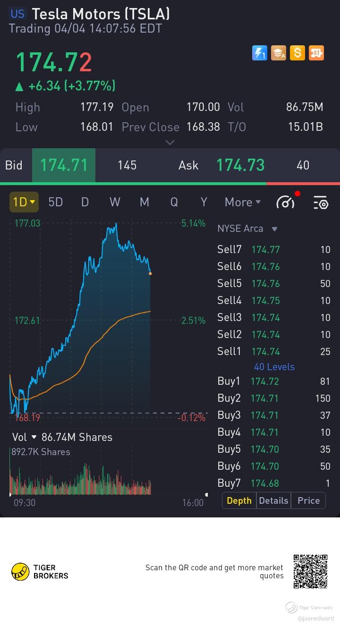
Task: Tap the last price 174.72
Action: point(54,62)
